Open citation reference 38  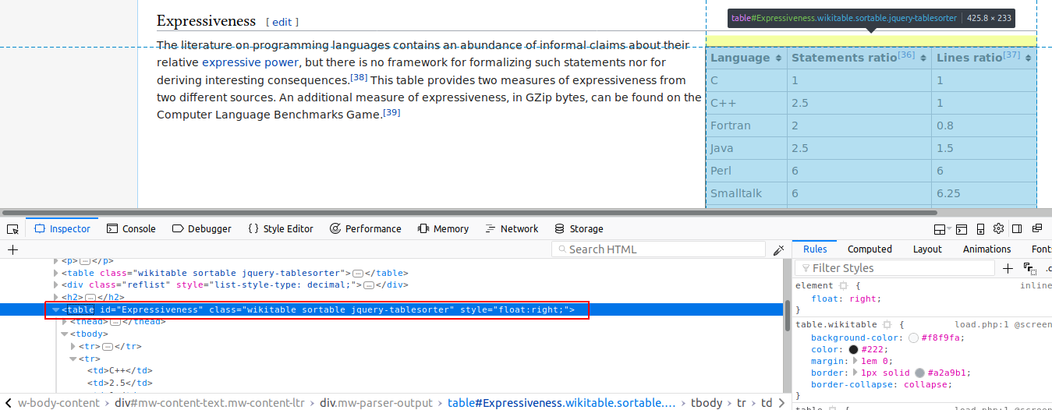click(x=360, y=77)
